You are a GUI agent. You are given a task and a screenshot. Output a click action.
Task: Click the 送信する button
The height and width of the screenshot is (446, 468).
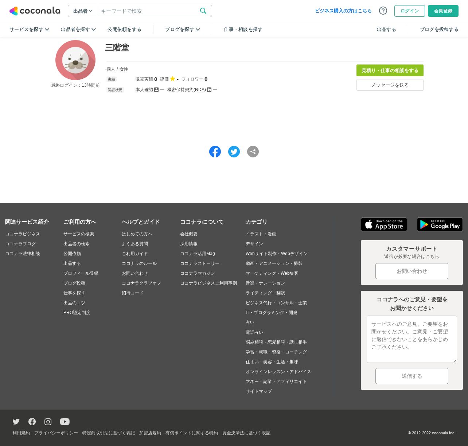coord(412,376)
